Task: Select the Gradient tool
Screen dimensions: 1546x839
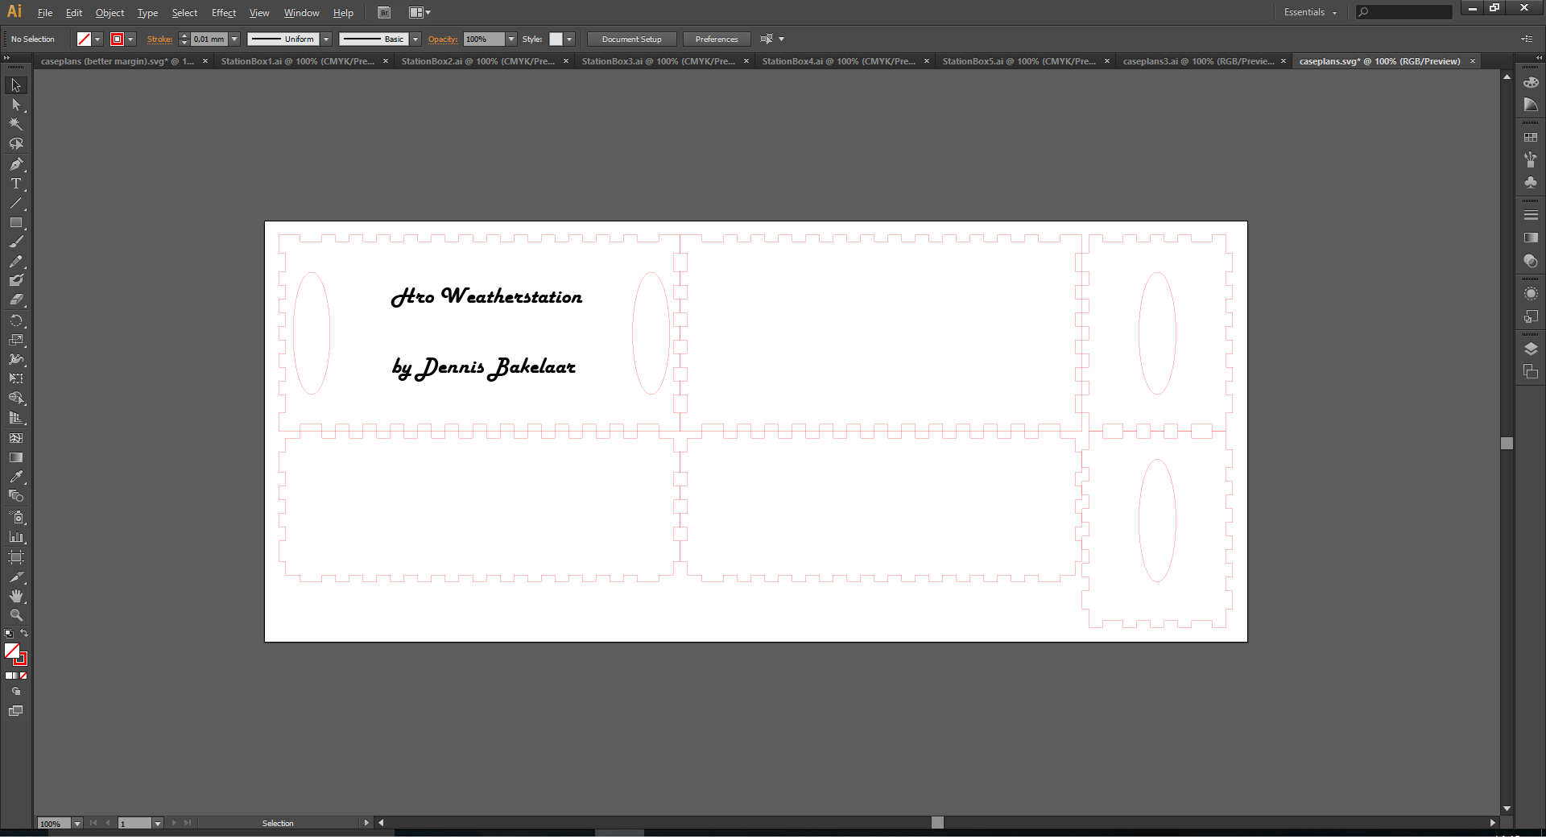Action: pos(16,457)
